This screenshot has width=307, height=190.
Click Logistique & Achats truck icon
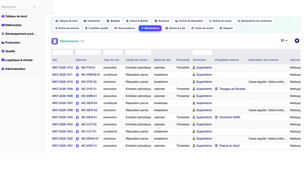point(3,60)
